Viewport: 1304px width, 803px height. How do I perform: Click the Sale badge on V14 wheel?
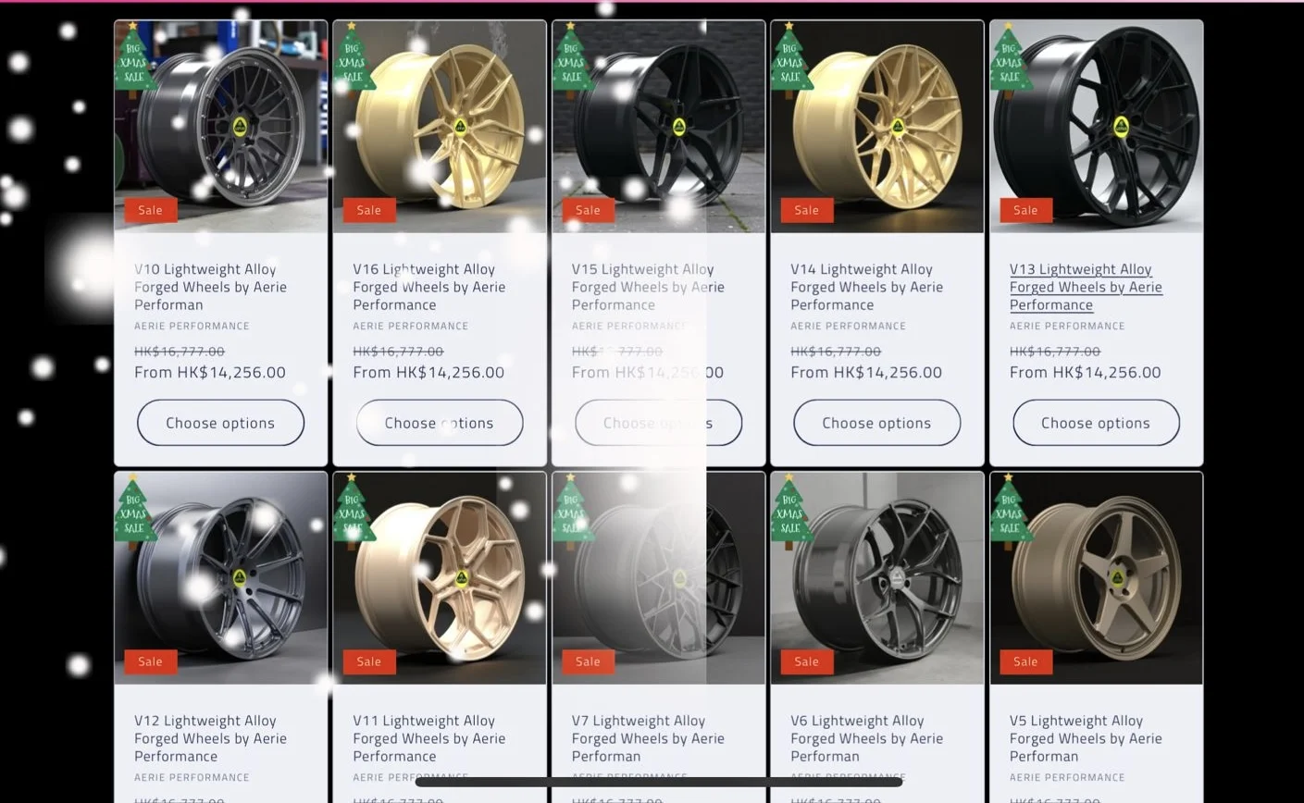pos(807,210)
